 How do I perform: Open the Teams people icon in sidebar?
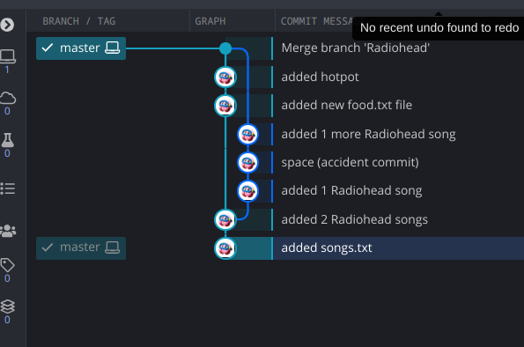pyautogui.click(x=8, y=231)
